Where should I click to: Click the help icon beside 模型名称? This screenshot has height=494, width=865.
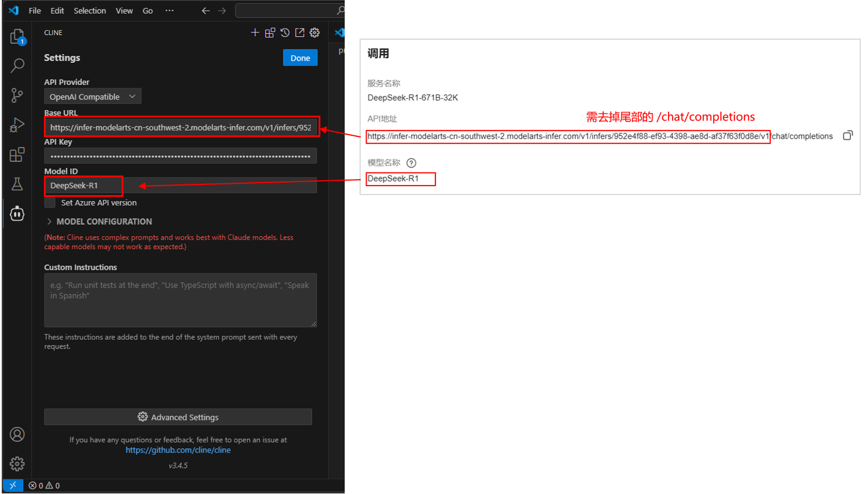[411, 163]
